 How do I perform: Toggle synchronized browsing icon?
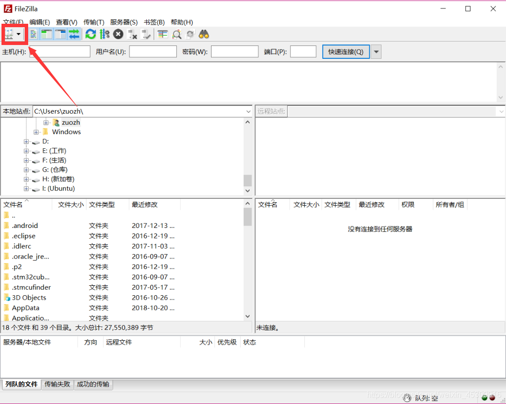pyautogui.click(x=190, y=34)
